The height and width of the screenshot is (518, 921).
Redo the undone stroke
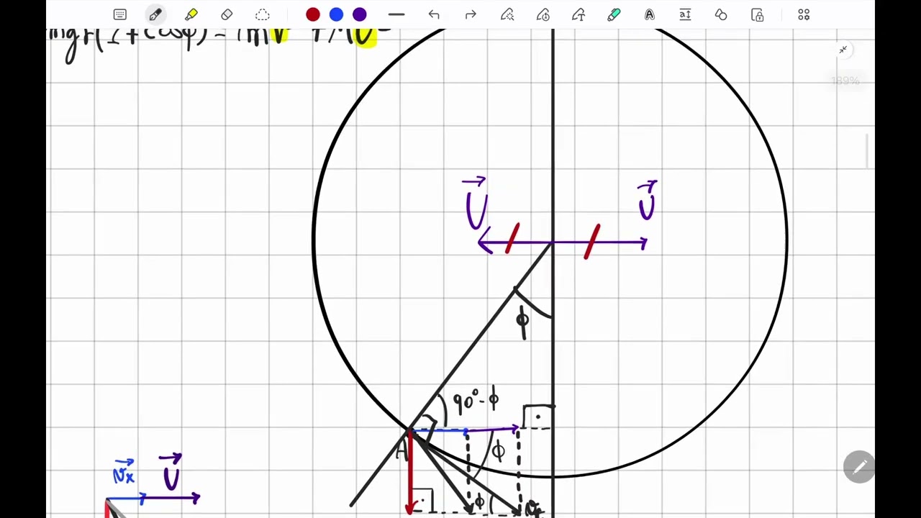click(x=471, y=14)
